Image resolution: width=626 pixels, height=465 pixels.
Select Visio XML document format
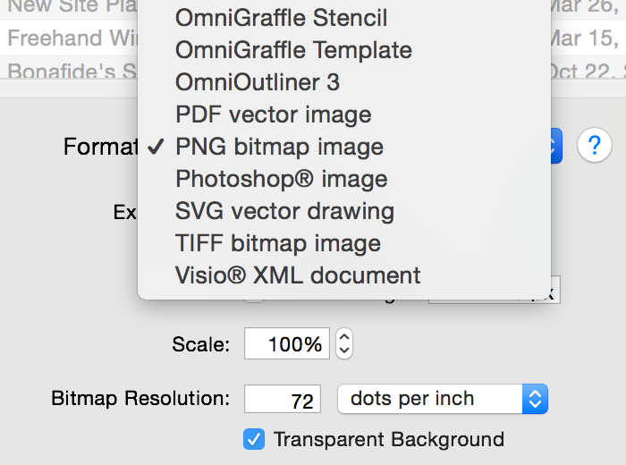point(298,275)
